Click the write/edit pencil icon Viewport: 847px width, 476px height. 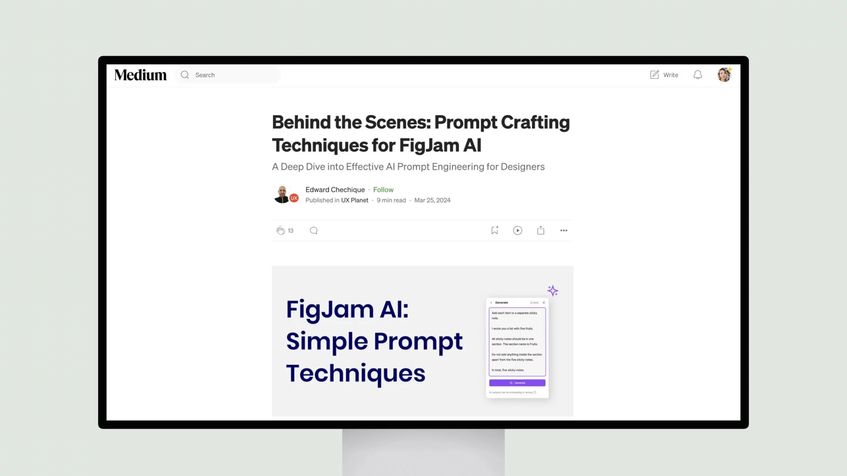click(x=655, y=74)
